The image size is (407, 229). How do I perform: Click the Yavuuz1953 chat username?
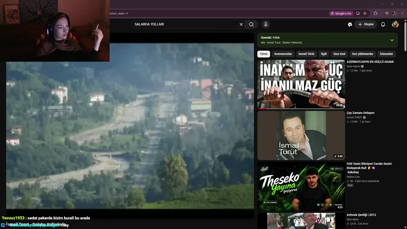pyautogui.click(x=13, y=218)
